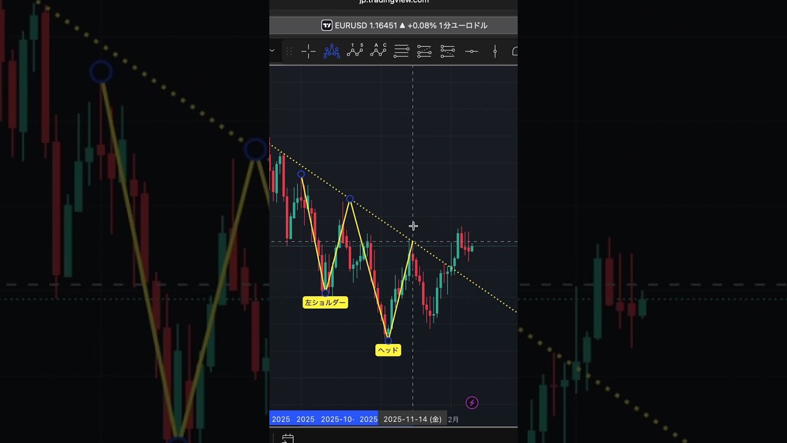Image resolution: width=787 pixels, height=443 pixels.
Task: Select the vertical line tool
Action: click(x=495, y=52)
